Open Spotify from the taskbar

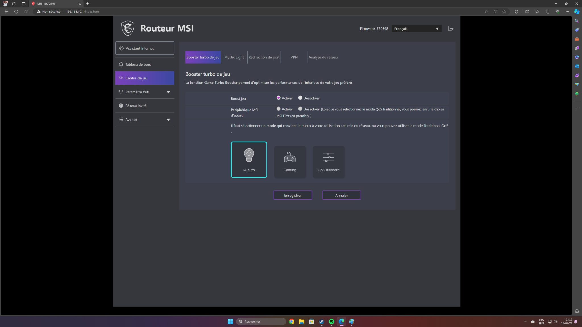[331, 322]
